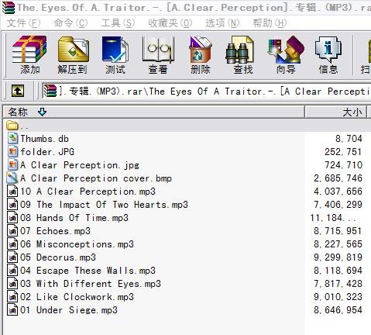Click the archive icon in address bar
371x335 pixels.
pyautogui.click(x=50, y=91)
